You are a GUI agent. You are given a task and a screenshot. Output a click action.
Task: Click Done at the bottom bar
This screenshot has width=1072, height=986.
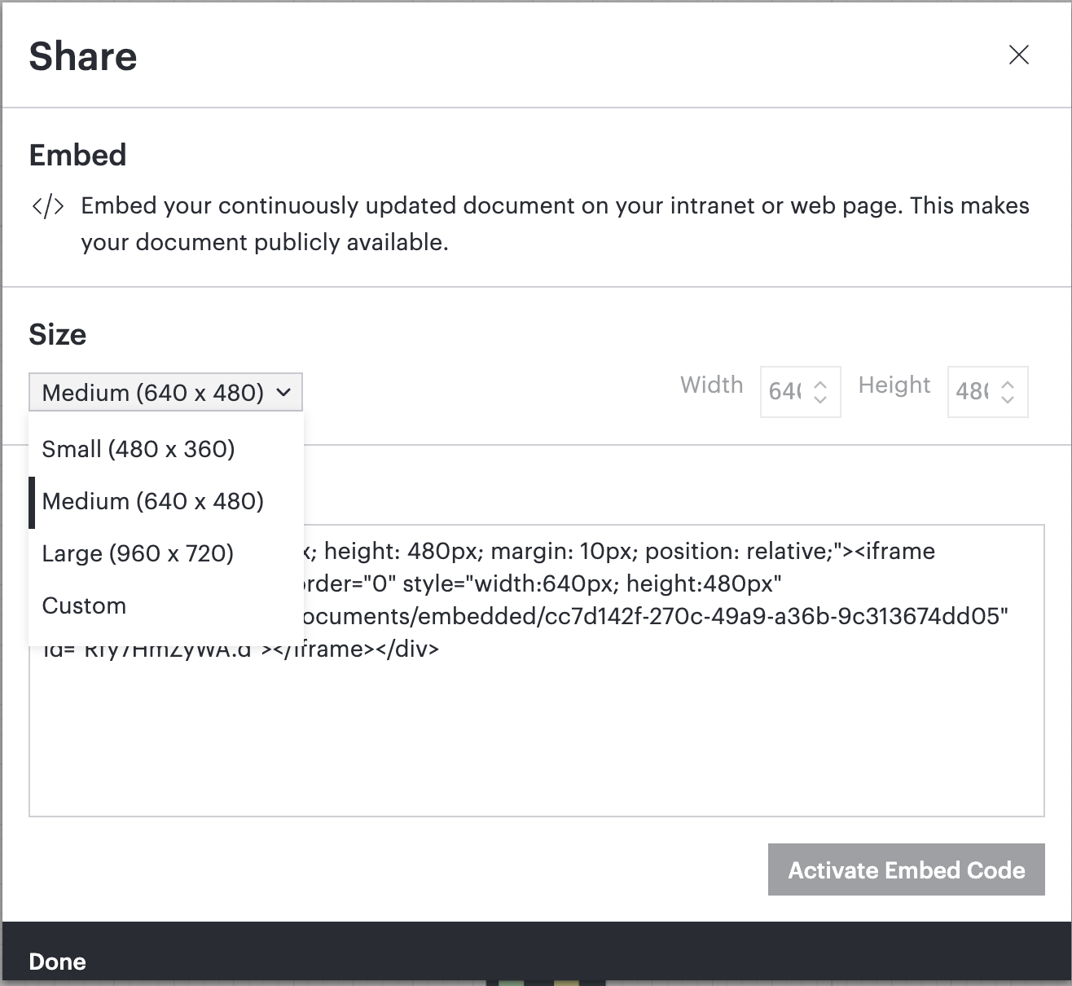(57, 962)
